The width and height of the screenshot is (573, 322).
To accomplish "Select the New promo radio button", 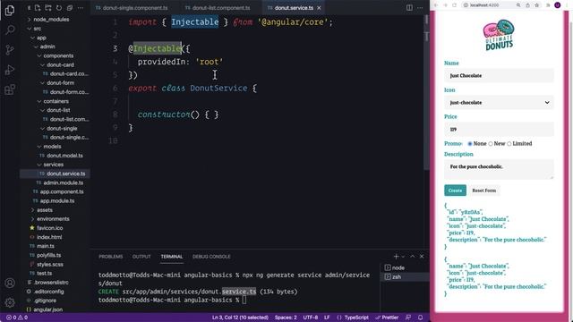I will (x=491, y=144).
